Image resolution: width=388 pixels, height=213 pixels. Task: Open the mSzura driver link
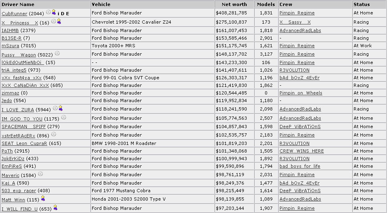10,46
